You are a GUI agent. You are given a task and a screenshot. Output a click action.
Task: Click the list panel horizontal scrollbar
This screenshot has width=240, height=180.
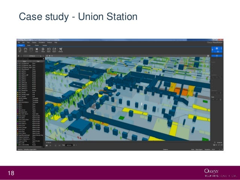[x=30, y=147]
